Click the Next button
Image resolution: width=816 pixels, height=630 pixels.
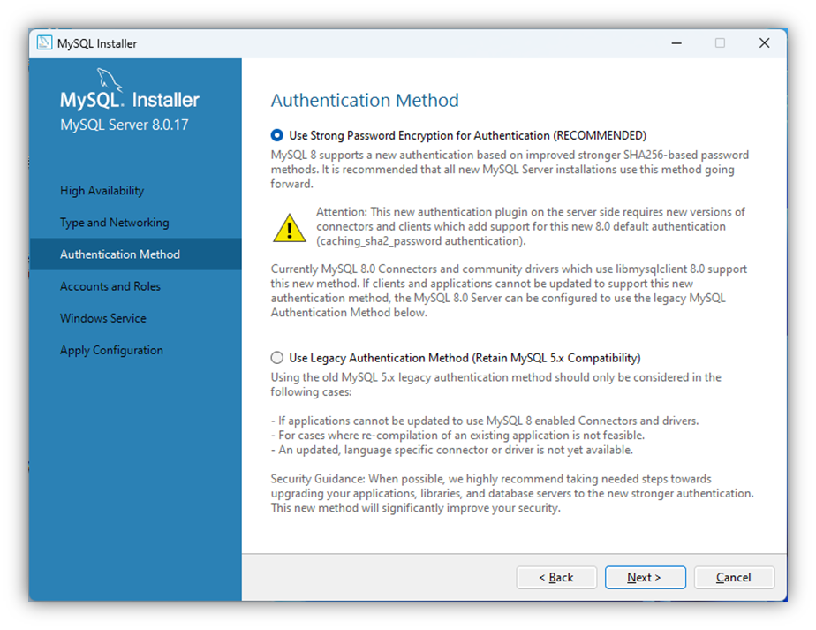click(x=645, y=577)
